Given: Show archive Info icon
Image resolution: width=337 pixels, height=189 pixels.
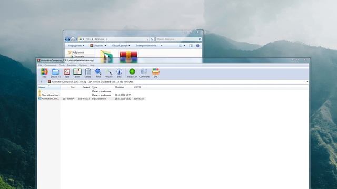Looking at the screenshot, I should pyautogui.click(x=119, y=73).
